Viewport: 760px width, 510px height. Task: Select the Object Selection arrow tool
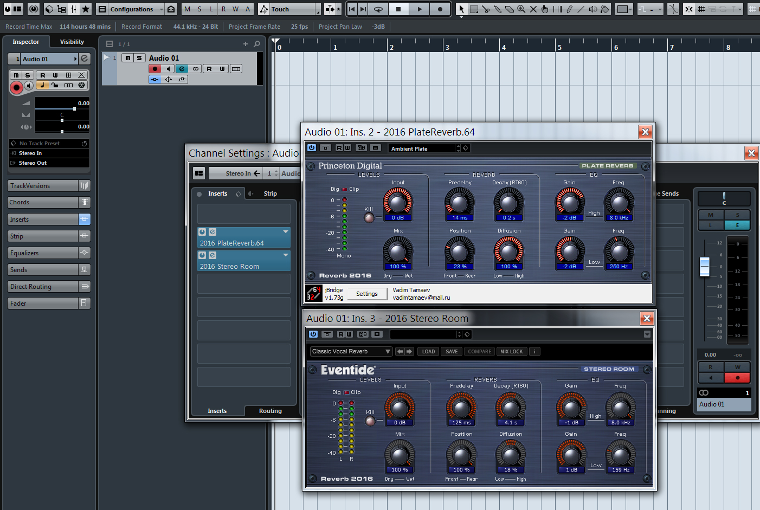point(461,9)
